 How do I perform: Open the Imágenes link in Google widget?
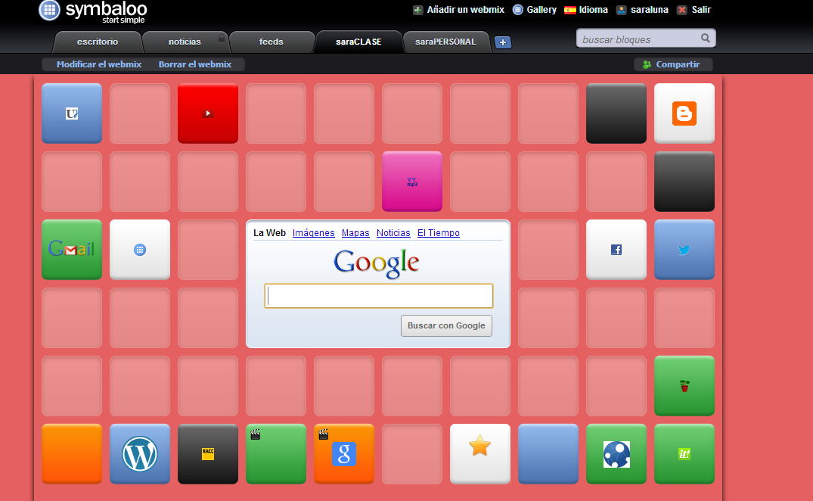(314, 233)
